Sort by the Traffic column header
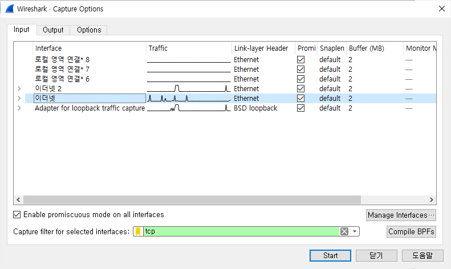451x269 pixels. tap(189, 48)
